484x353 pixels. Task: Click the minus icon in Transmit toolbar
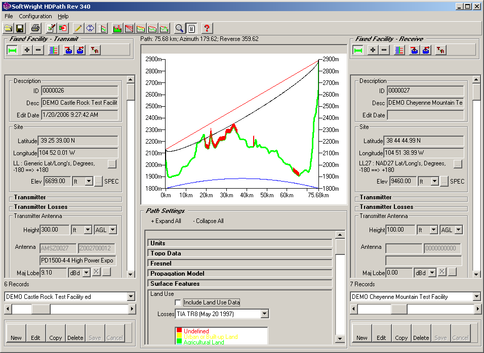tap(38, 50)
